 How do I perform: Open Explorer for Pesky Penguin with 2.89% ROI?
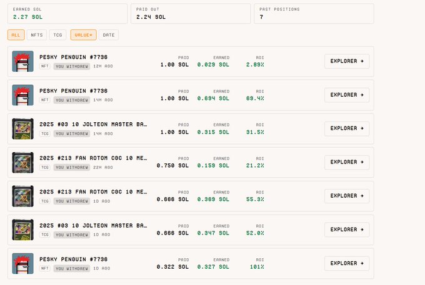(347, 61)
